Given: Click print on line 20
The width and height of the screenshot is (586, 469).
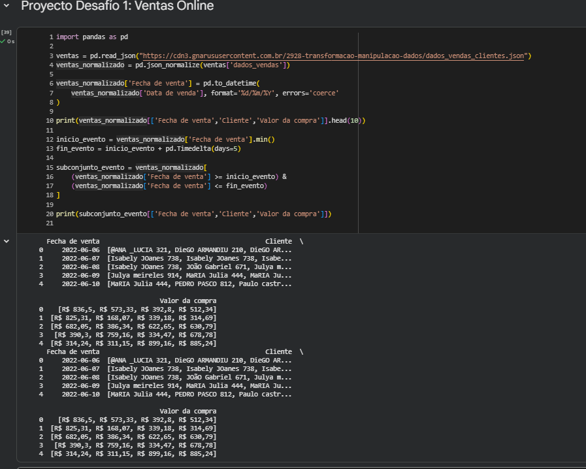Looking at the screenshot, I should pyautogui.click(x=65, y=214).
